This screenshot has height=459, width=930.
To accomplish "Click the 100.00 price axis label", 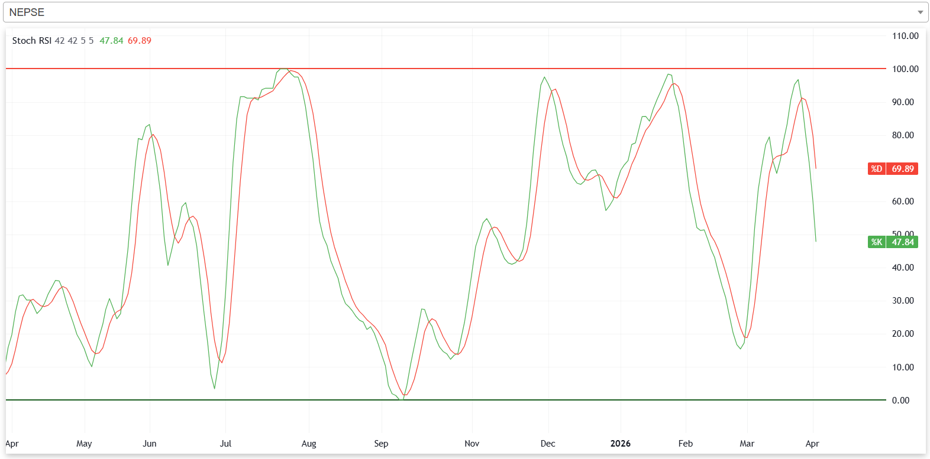I will [x=905, y=69].
